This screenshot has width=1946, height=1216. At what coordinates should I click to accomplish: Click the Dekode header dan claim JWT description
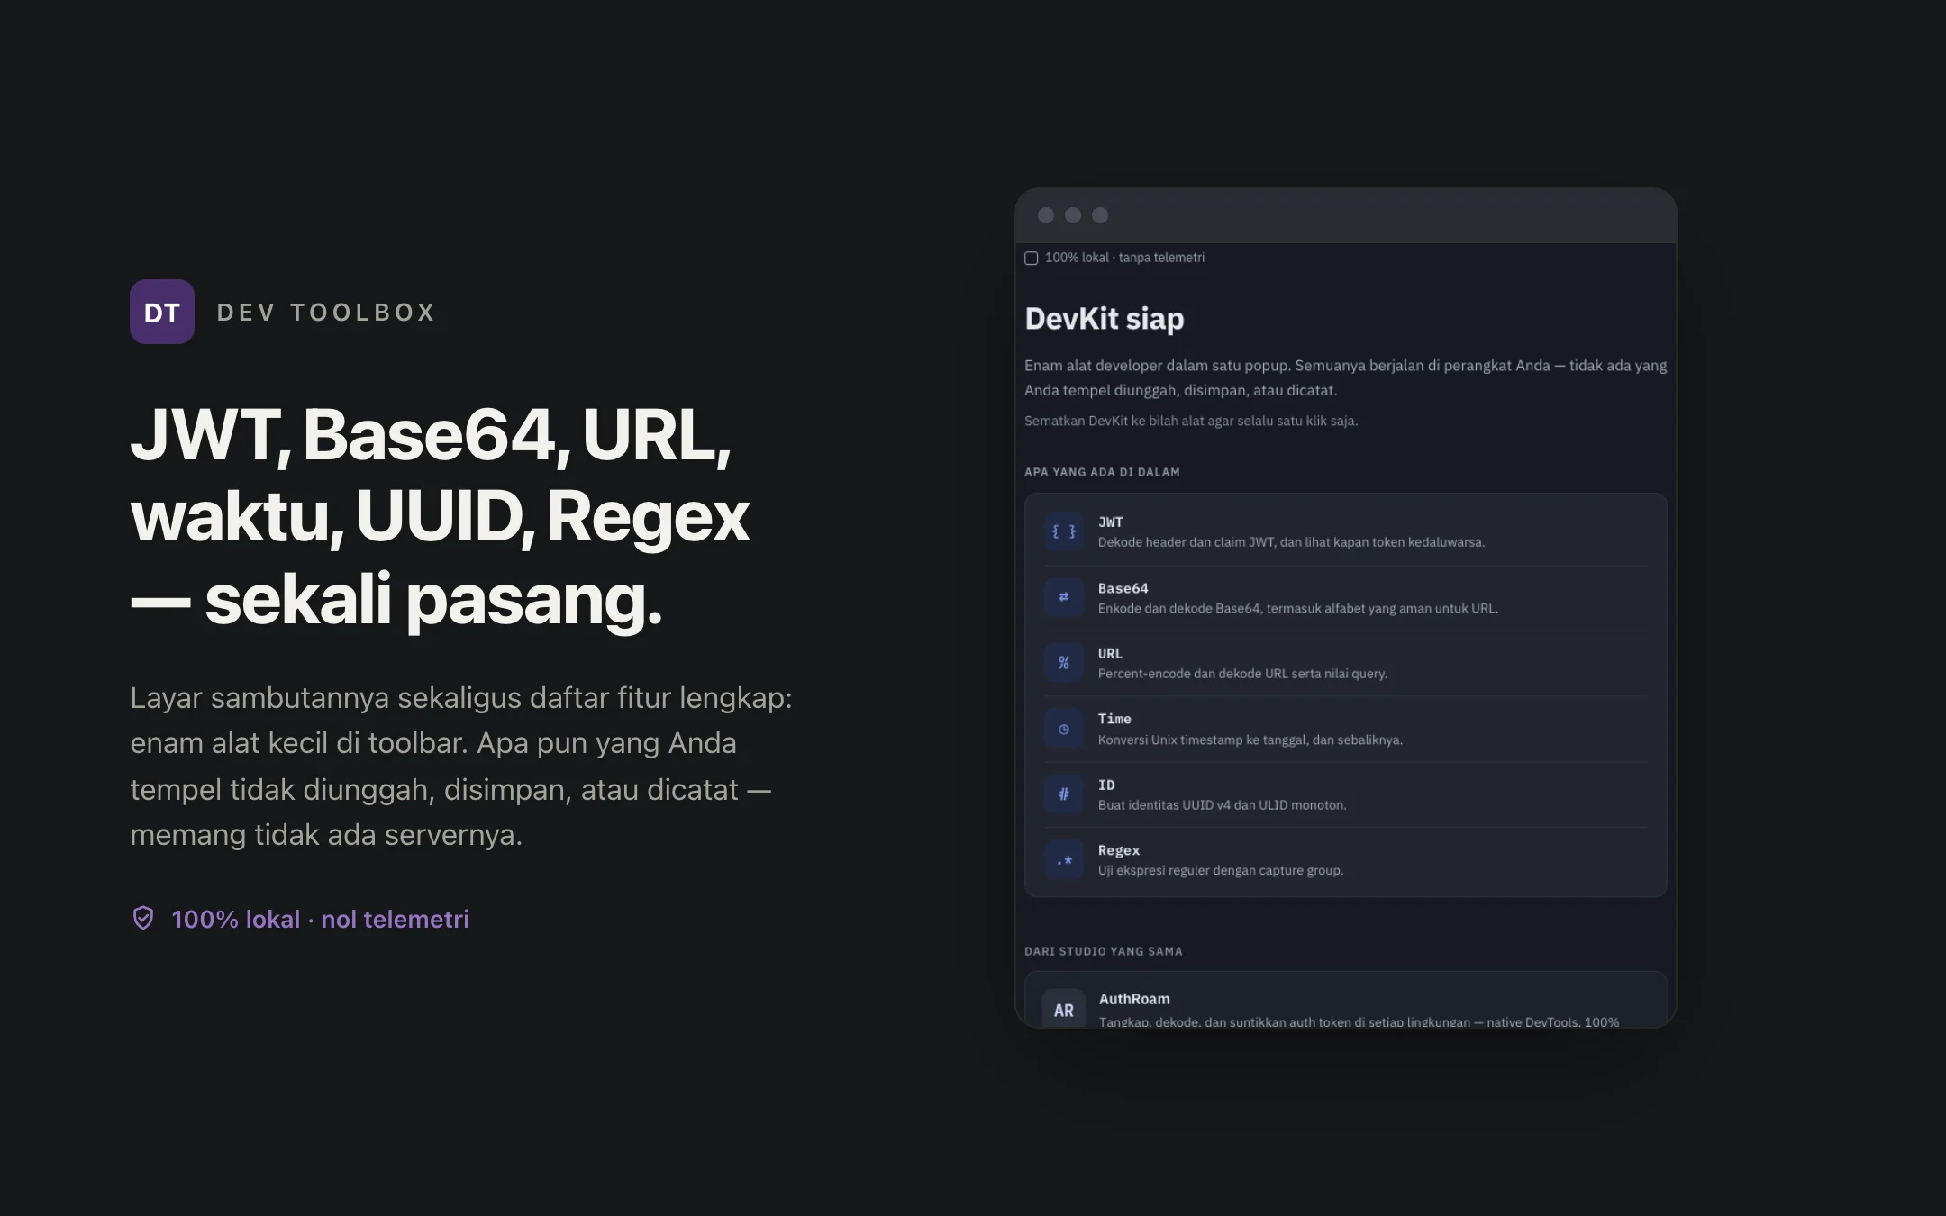tap(1291, 542)
